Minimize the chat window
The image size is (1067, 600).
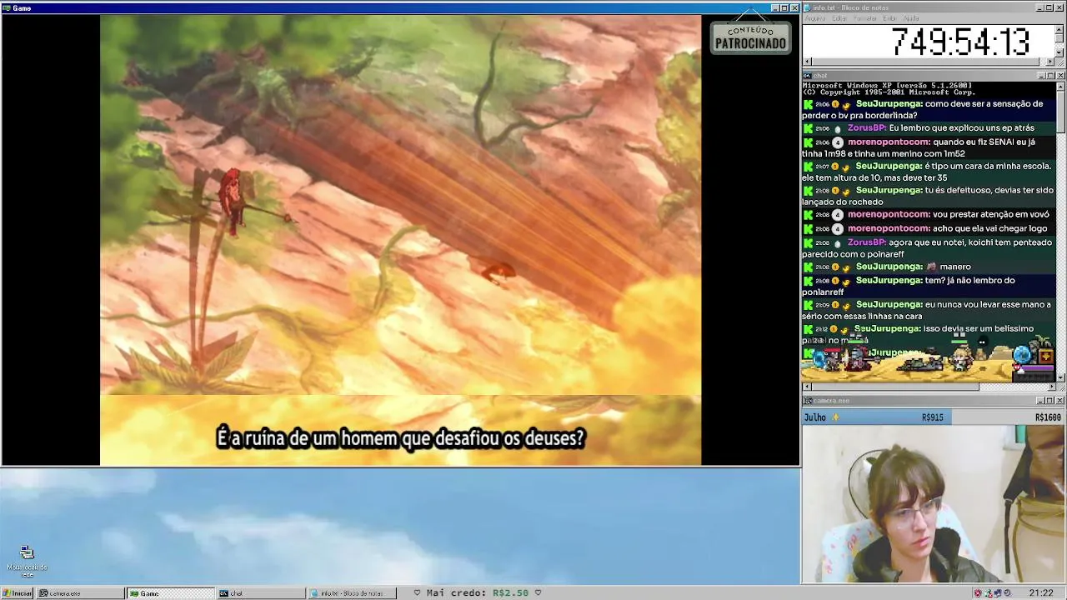coord(1040,76)
